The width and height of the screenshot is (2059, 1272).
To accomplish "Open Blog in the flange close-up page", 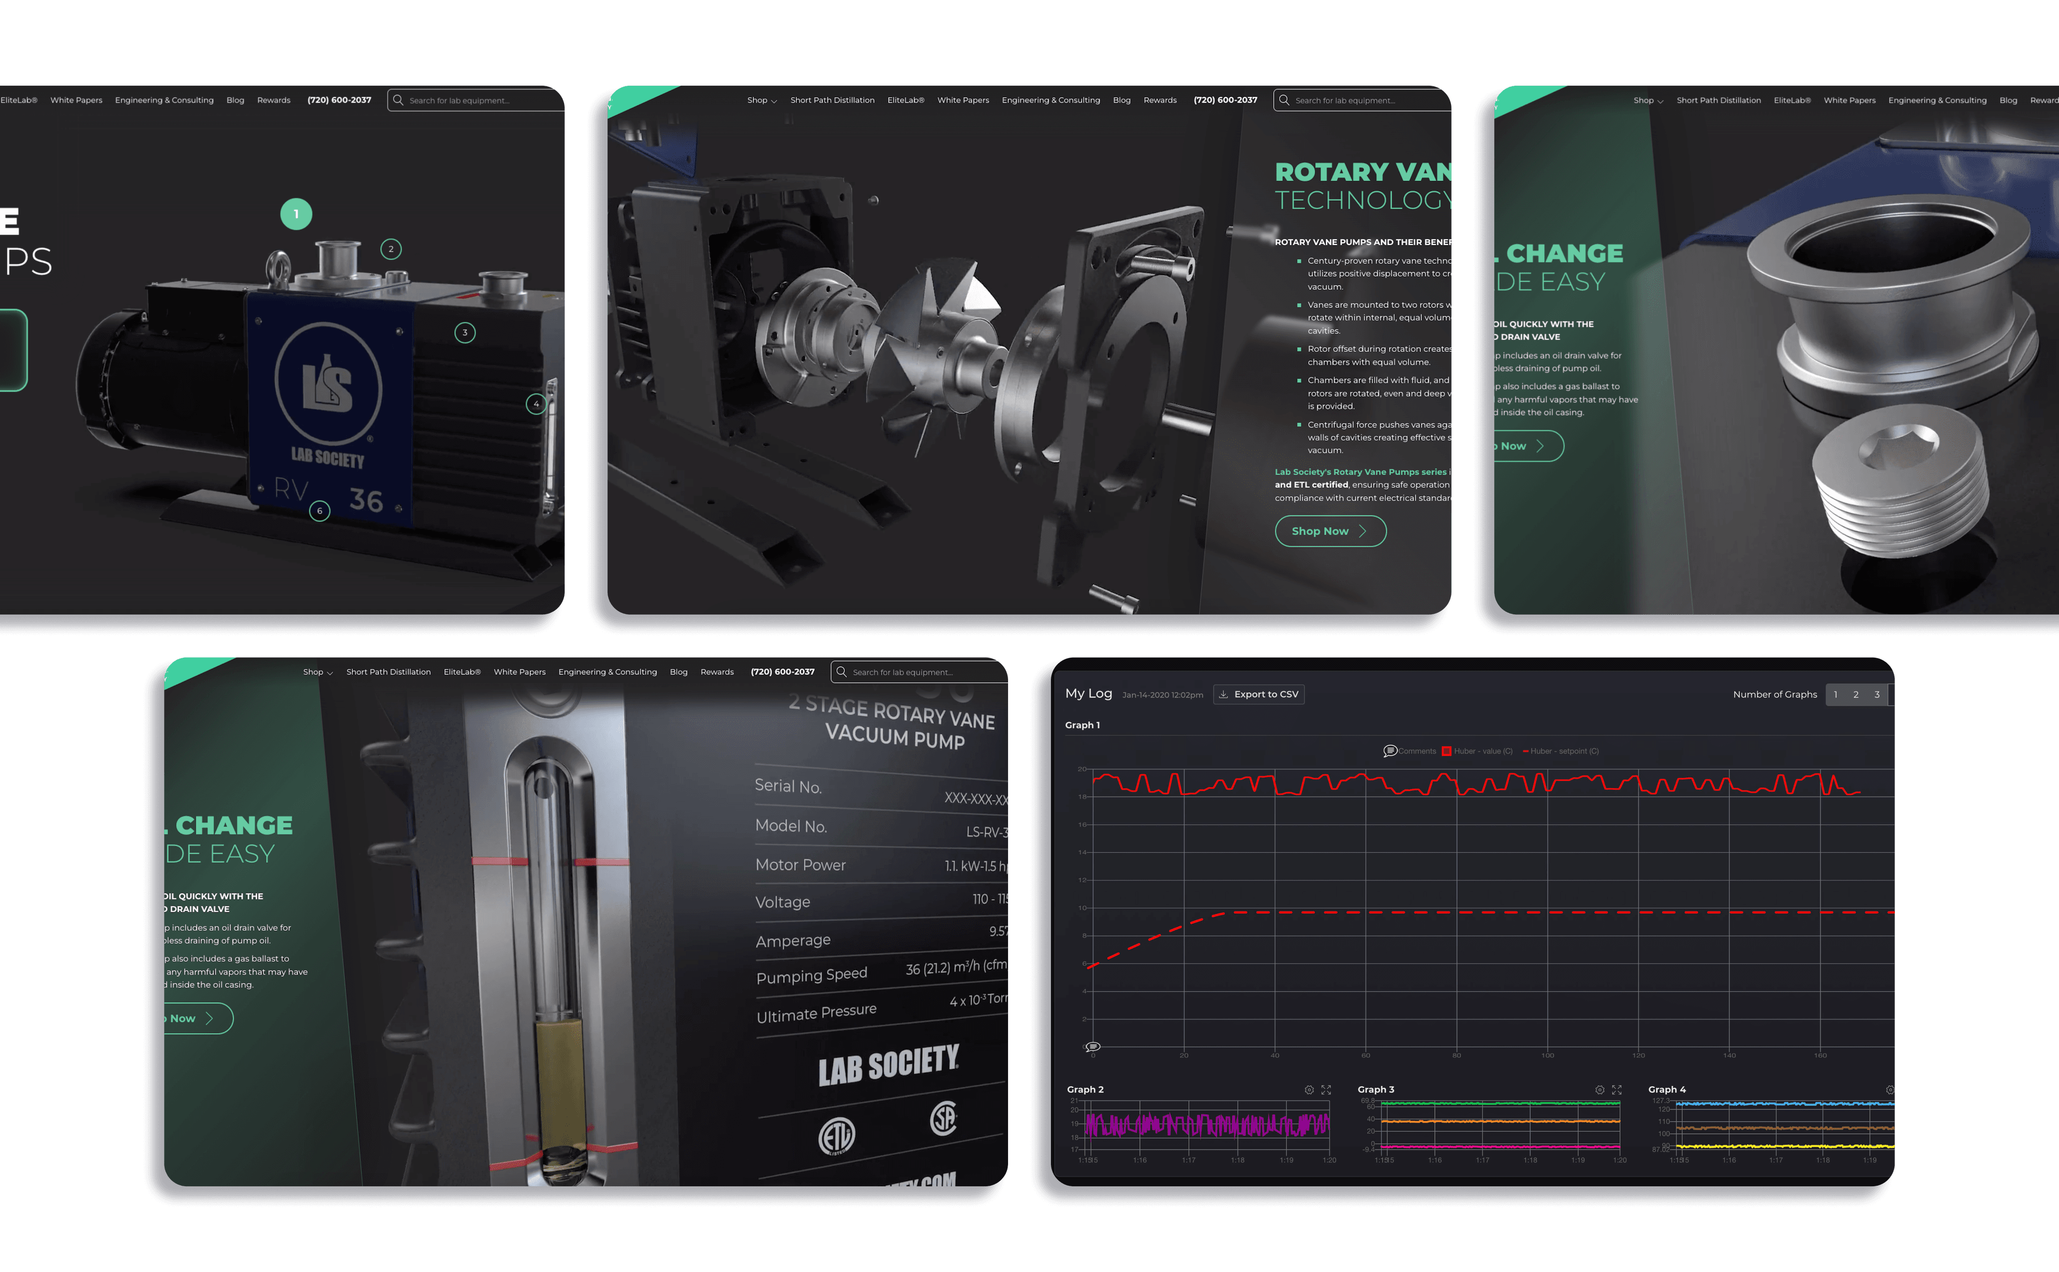I will pyautogui.click(x=2009, y=100).
